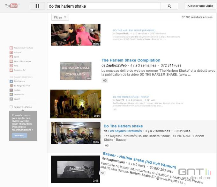
Task: Open Ed Banger Records channel avatar
Action: [11, 86]
